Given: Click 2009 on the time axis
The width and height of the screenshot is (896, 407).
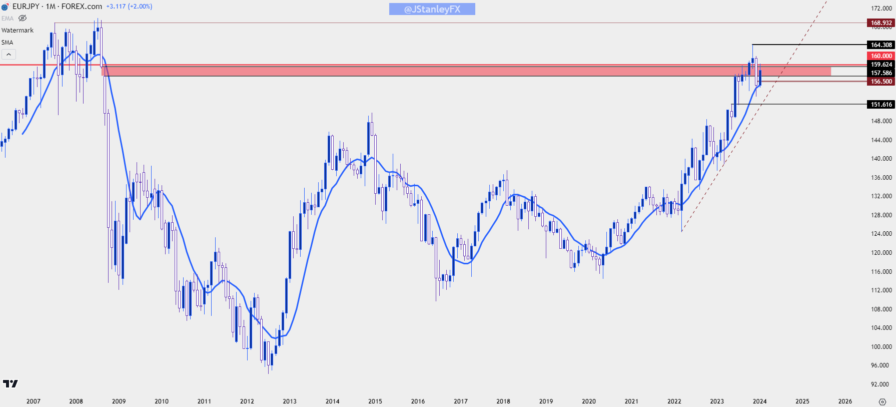Looking at the screenshot, I should click(x=119, y=401).
